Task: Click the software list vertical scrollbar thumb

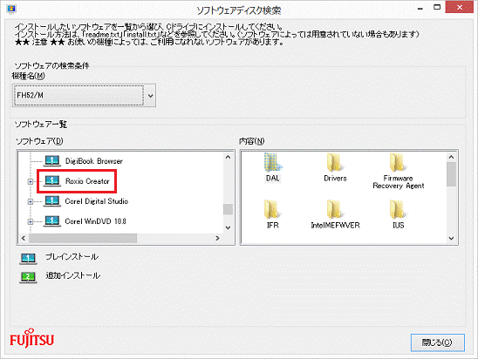Action: [x=228, y=209]
